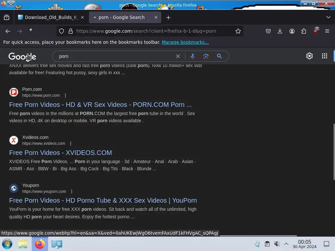335x251 pixels.
Task: Open the Free Porn Videos XVIDEOS.COM link
Action: (61, 153)
